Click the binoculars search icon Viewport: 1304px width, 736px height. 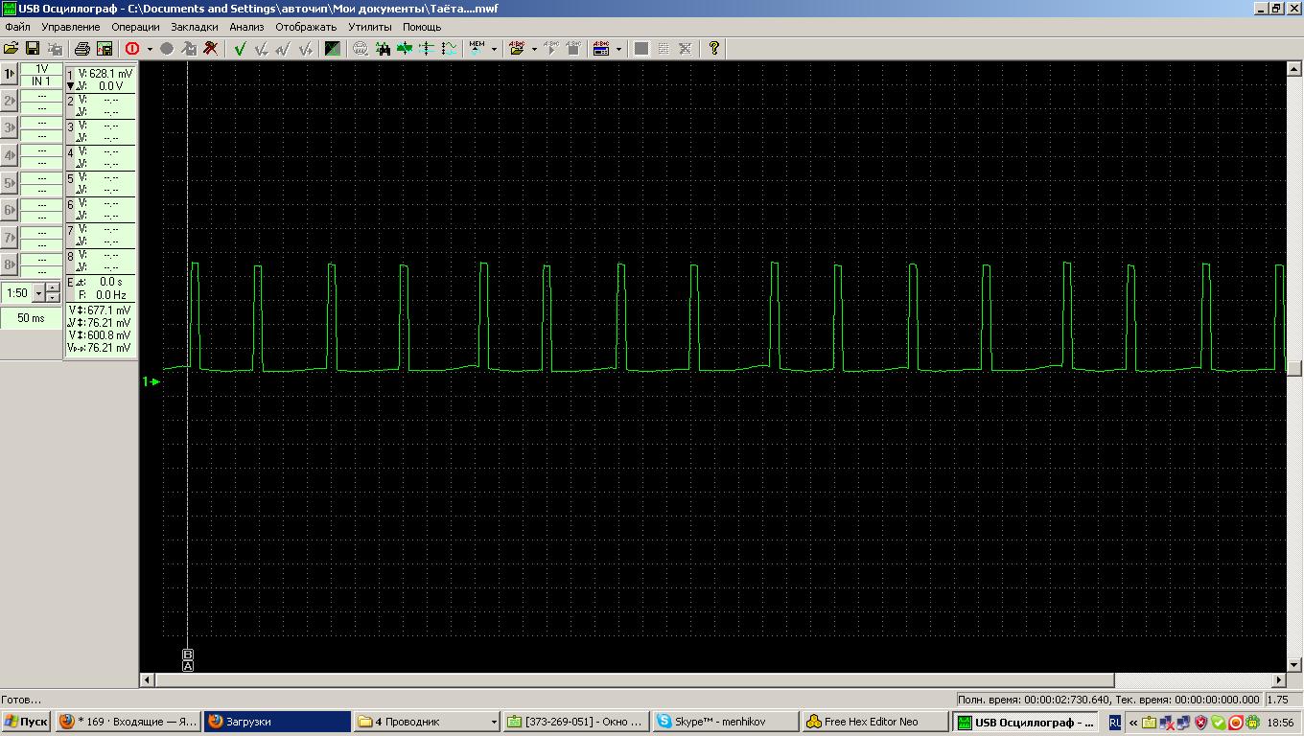click(384, 48)
